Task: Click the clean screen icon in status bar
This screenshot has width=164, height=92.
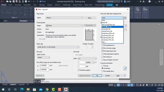Action: pos(159,85)
